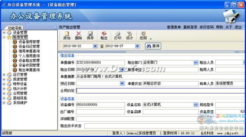Click the 返回 (Return) toolbar icon
The width and height of the screenshot is (246, 137).
click(x=143, y=35)
